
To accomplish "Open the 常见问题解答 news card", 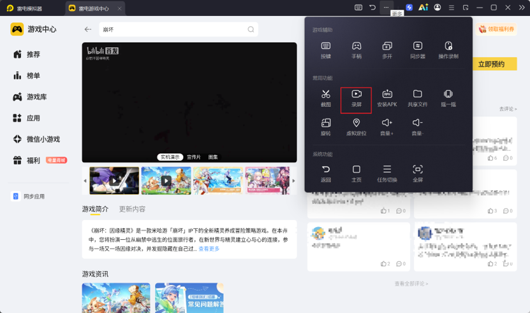I will [189, 298].
